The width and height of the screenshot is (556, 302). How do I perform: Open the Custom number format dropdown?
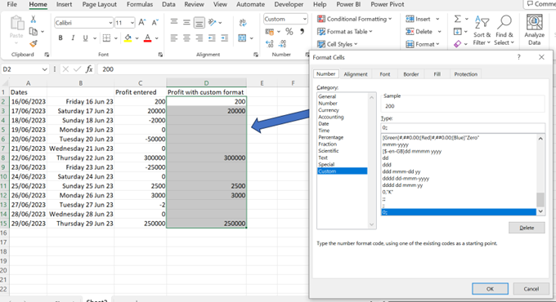click(x=304, y=19)
